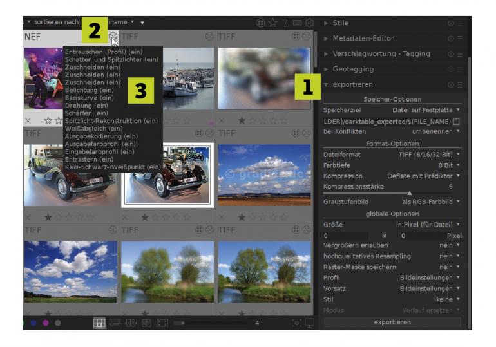This screenshot has width=496, height=347.
Task: Open bei Konflikten dropdown
Action: tap(392, 131)
